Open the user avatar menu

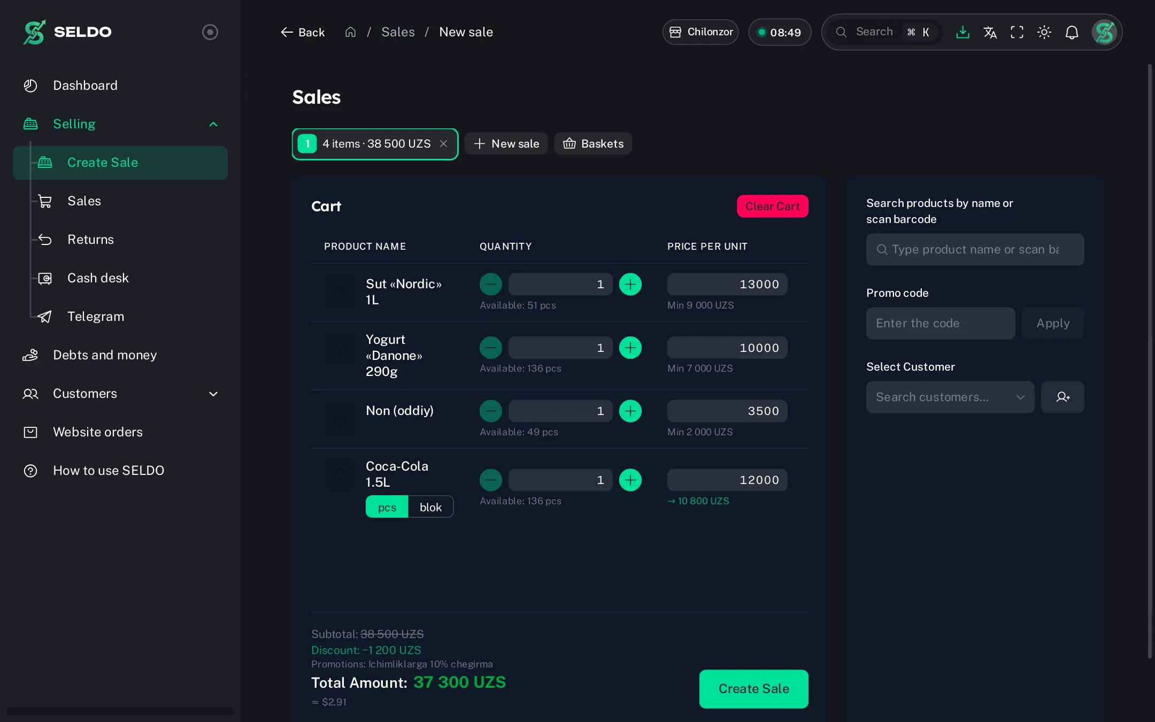tap(1104, 32)
